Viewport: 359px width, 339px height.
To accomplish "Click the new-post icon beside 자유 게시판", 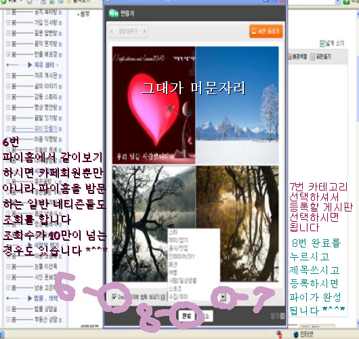I will point(60,76).
